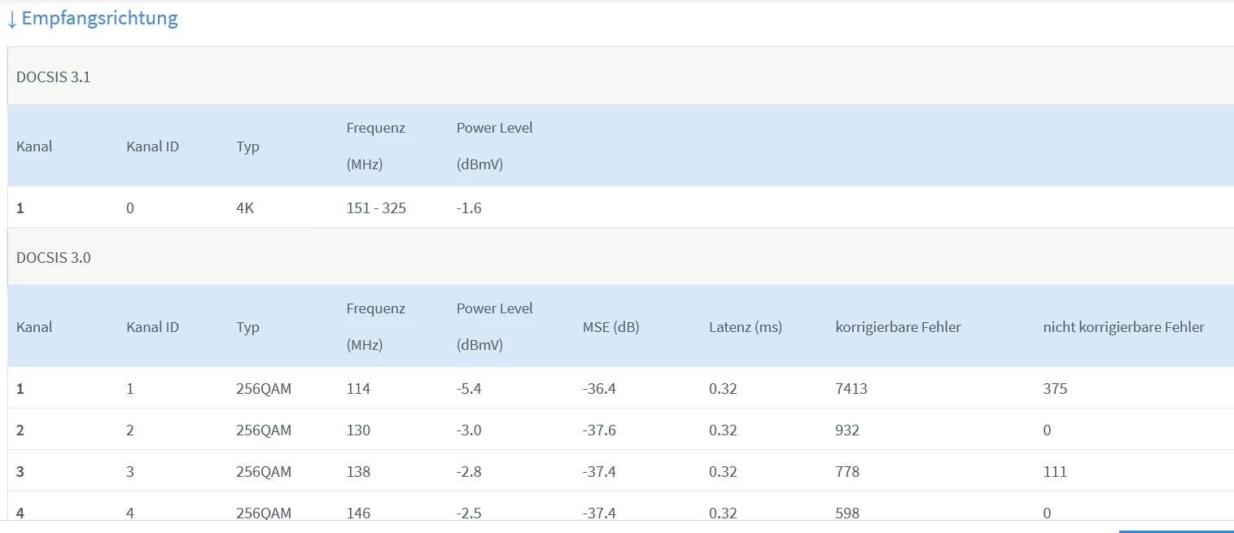Click the Kanal ID header in DOCSIS 3.0 table
This screenshot has width=1234, height=533.
click(x=152, y=327)
